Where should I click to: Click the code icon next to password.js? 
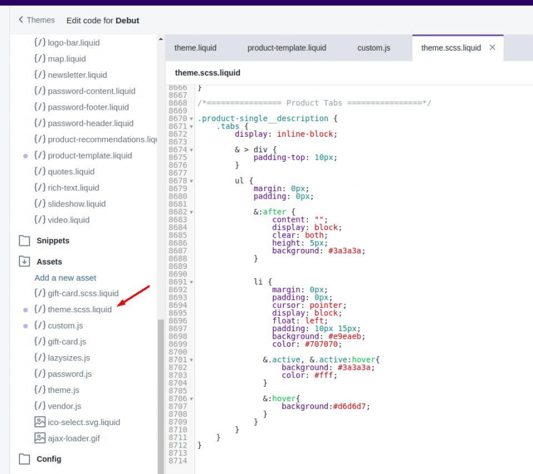[40, 374]
